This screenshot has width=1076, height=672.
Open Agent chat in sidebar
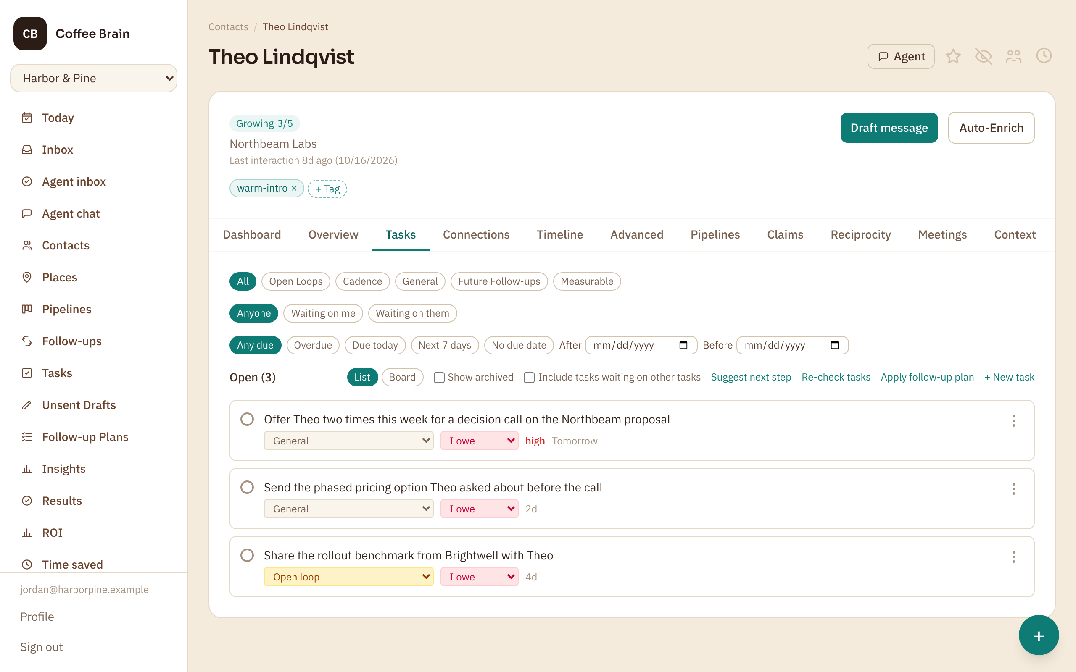[x=93, y=214]
